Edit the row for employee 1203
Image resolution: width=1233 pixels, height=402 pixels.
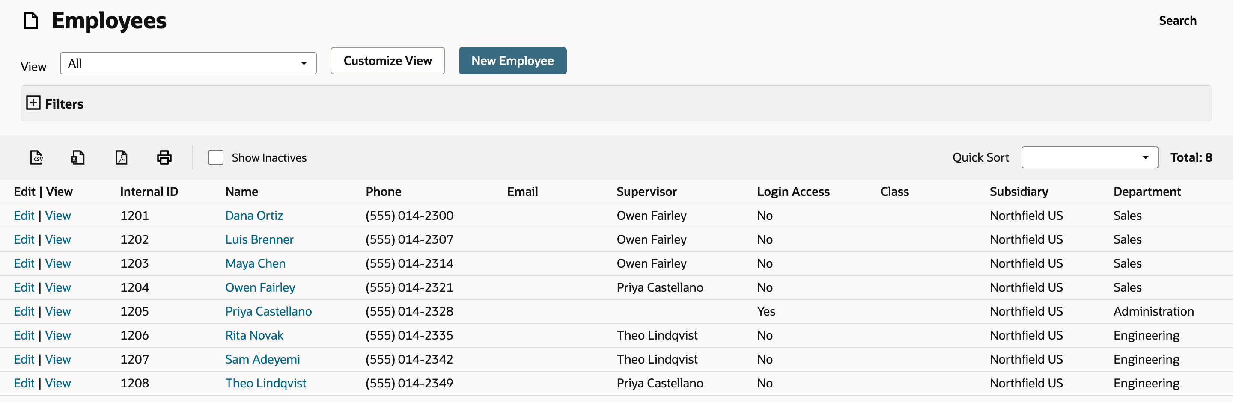pos(24,263)
